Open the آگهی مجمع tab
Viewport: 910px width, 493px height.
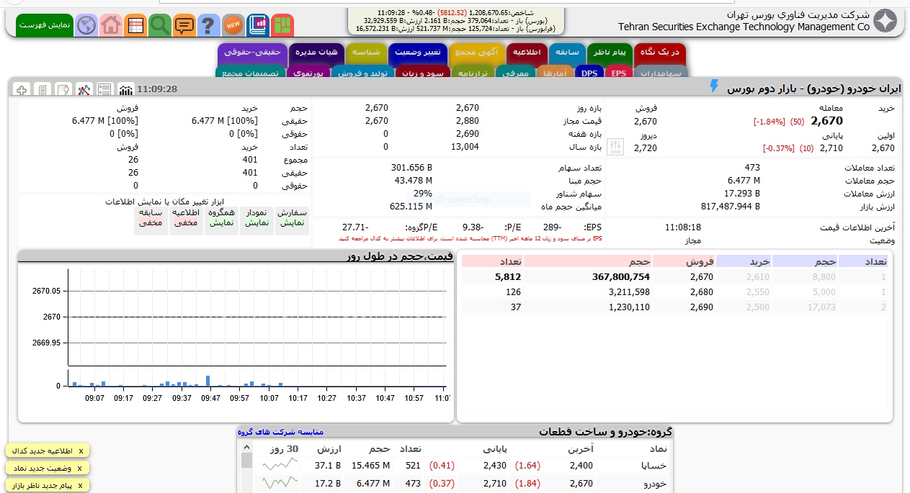tap(476, 54)
